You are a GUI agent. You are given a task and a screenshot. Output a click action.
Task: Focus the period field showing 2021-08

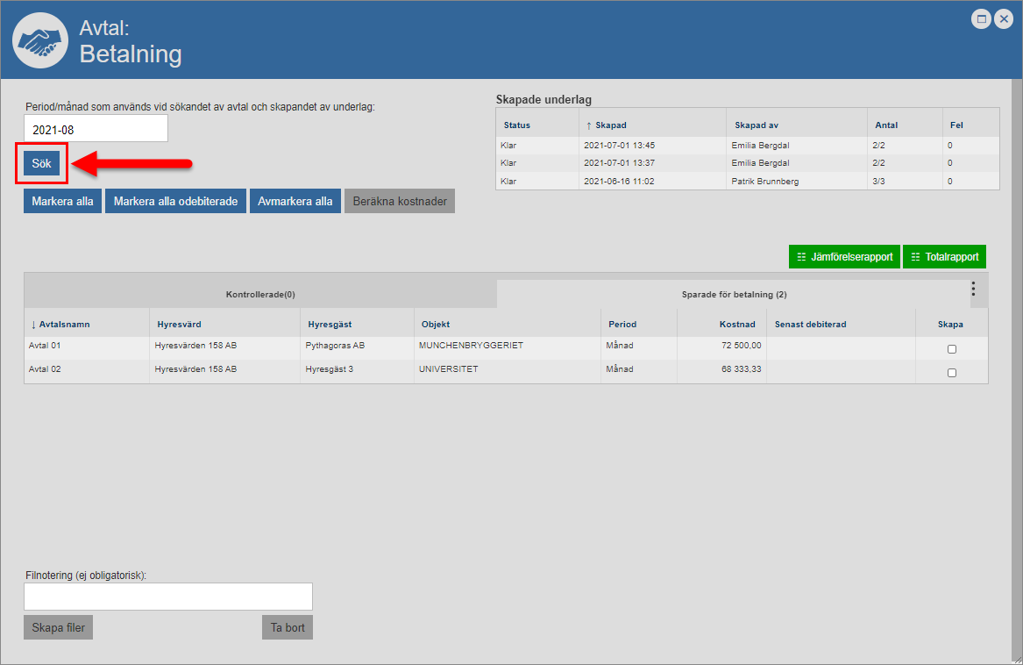click(96, 129)
